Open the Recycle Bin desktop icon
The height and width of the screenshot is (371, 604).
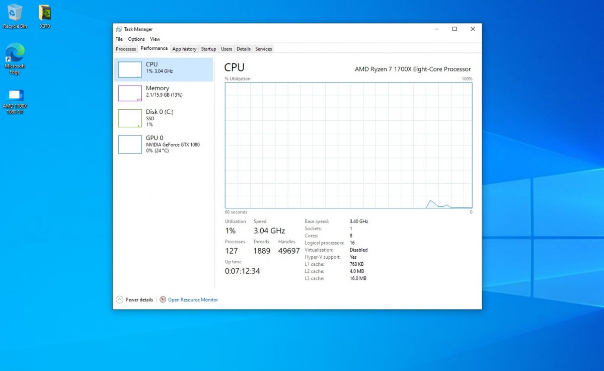(15, 13)
